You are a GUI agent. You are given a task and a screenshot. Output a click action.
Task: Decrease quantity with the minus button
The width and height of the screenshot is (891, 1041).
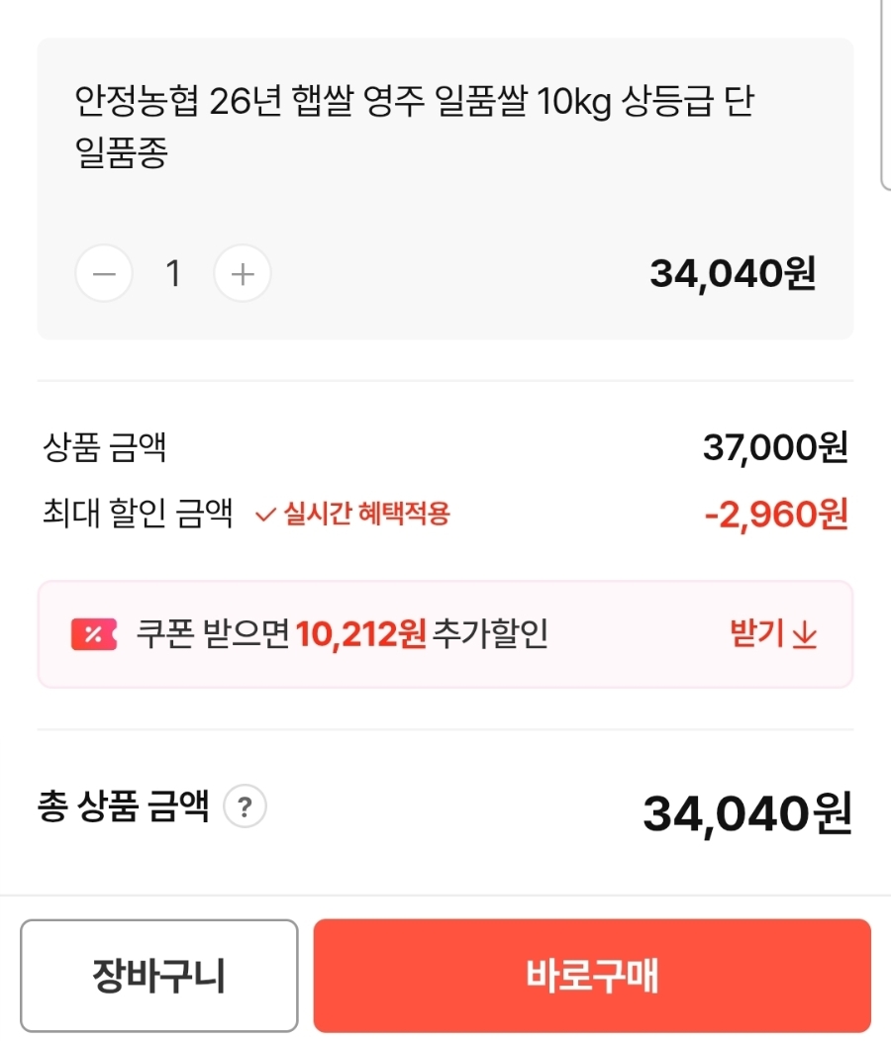click(104, 273)
